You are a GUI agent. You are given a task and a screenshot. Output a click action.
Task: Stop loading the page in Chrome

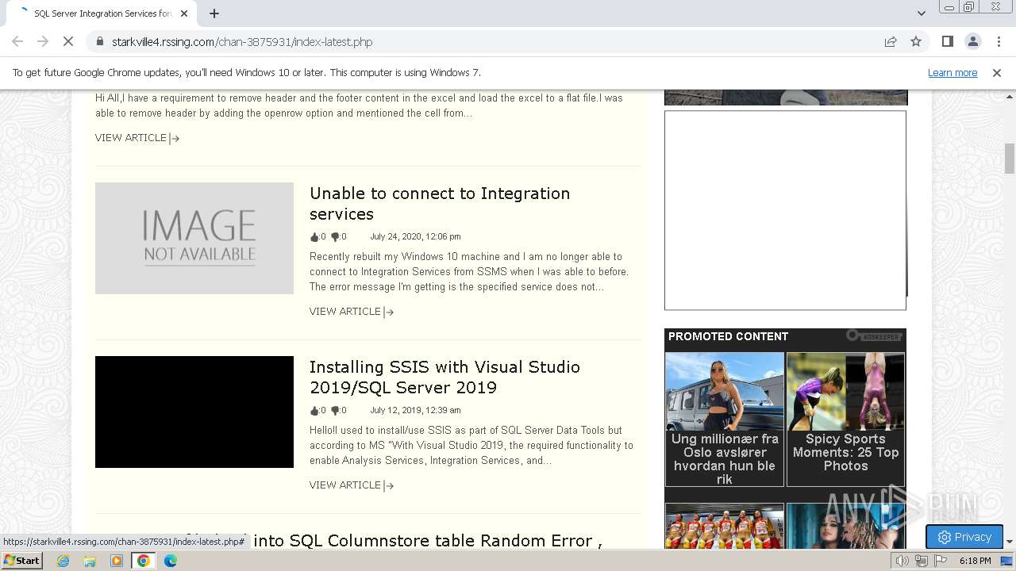pyautogui.click(x=68, y=41)
